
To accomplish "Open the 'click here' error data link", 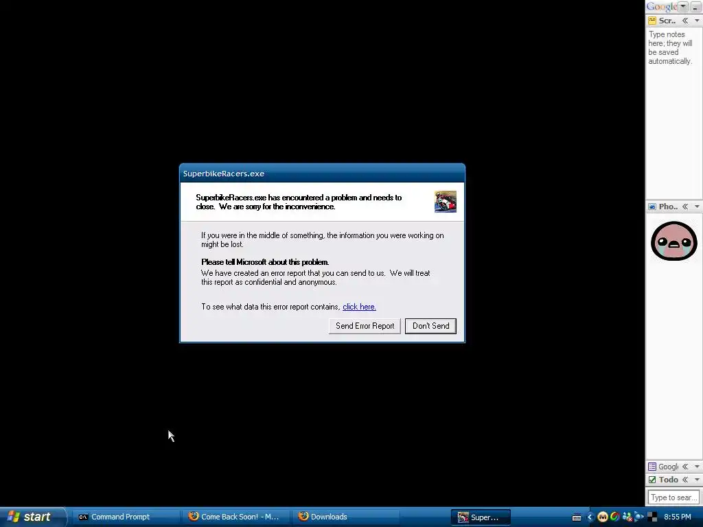I will coord(359,307).
